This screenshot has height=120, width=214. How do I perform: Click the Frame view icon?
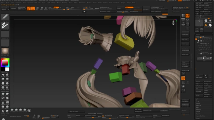(183, 74)
